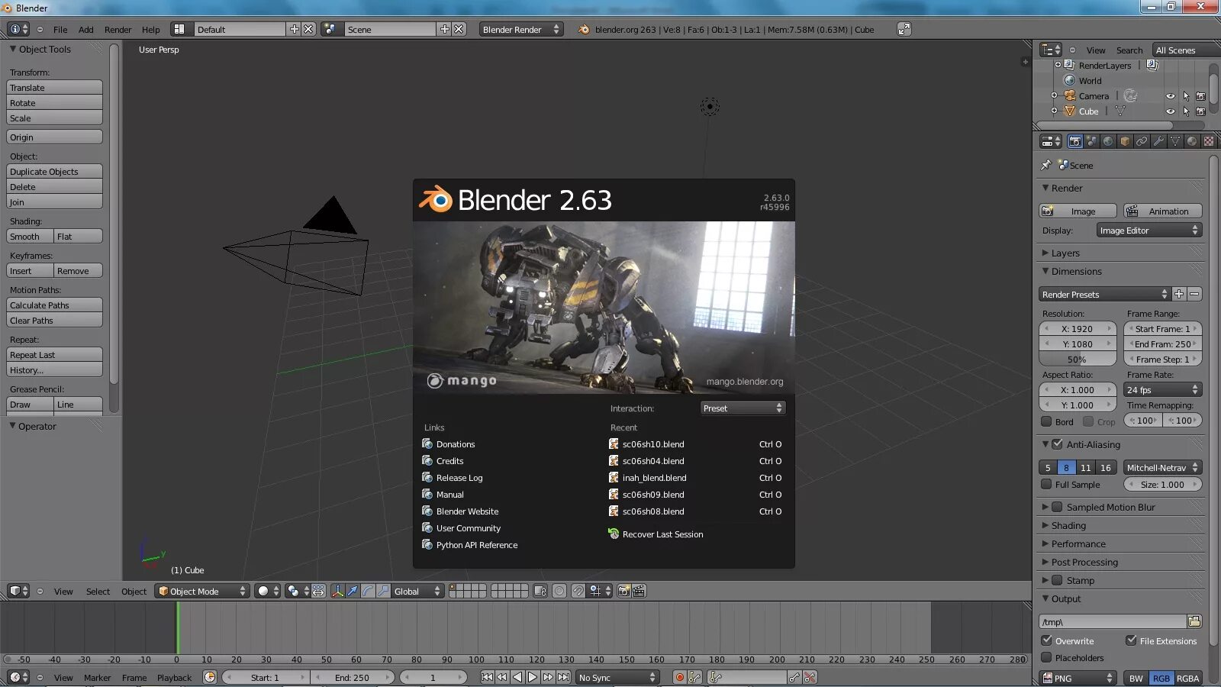Toggle visibility eye for the Cube object
This screenshot has height=687, width=1221.
point(1170,111)
